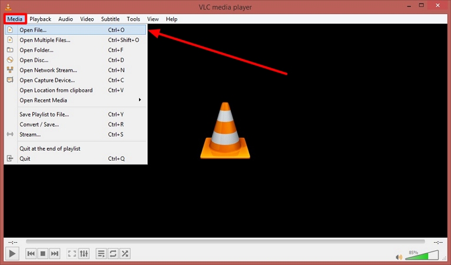The height and width of the screenshot is (265, 451).
Task: Click the Open Capture Device icon
Action: tap(10, 79)
